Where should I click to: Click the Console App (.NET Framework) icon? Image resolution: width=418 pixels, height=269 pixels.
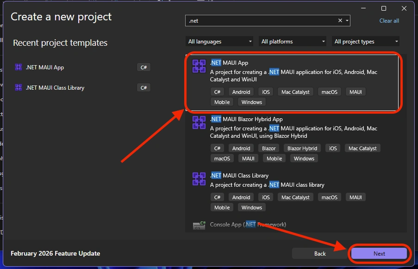click(x=199, y=226)
